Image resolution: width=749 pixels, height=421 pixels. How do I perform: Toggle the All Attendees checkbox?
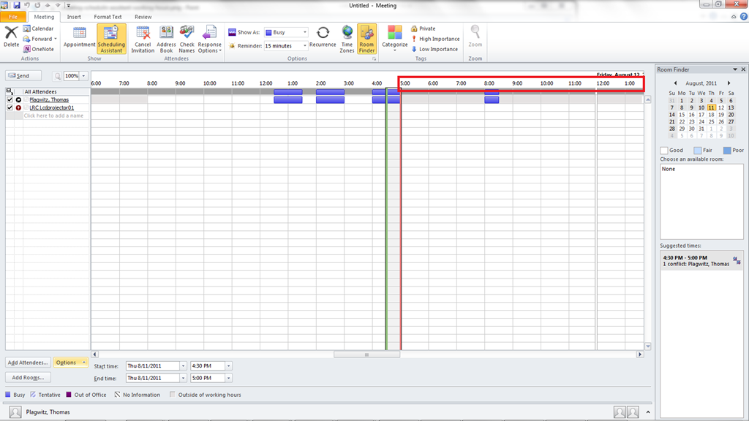(x=10, y=91)
